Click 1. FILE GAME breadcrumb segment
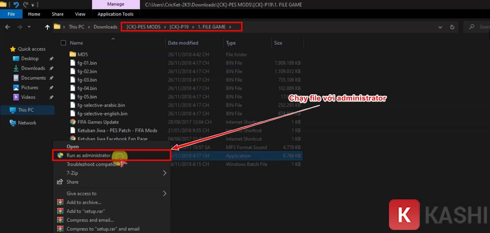The height and width of the screenshot is (233, 490). (211, 27)
